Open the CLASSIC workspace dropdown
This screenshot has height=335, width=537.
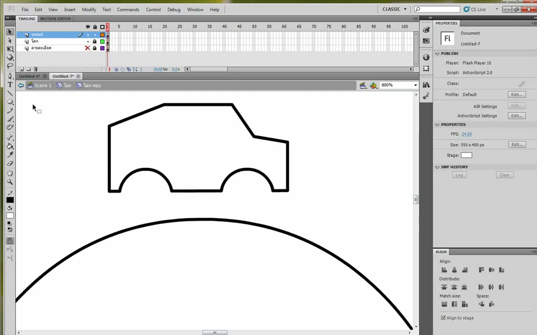394,9
